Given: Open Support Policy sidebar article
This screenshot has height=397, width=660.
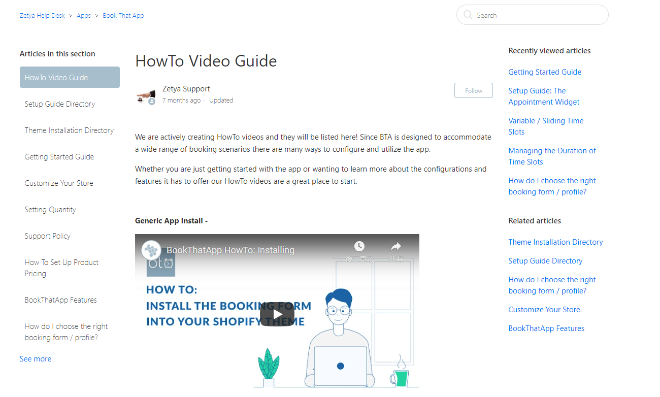Looking at the screenshot, I should coord(48,236).
